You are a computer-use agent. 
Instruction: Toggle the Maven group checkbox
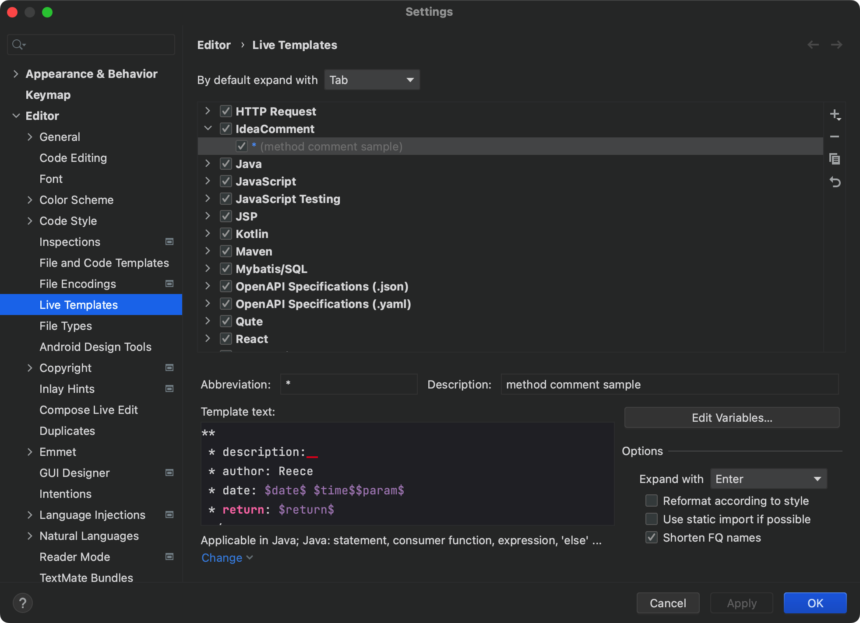pos(226,251)
